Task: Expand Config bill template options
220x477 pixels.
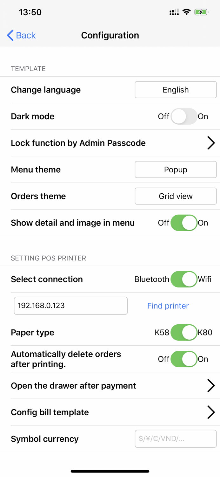Action: (110, 412)
